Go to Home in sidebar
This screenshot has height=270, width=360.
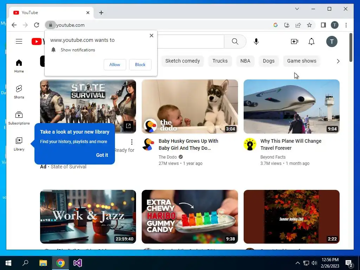tap(19, 66)
